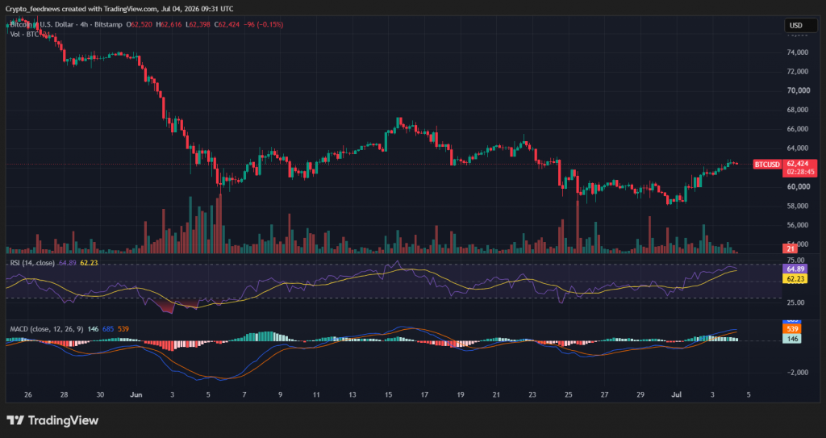Click the TradingView logo at the bottom
The image size is (826, 438).
click(x=52, y=420)
